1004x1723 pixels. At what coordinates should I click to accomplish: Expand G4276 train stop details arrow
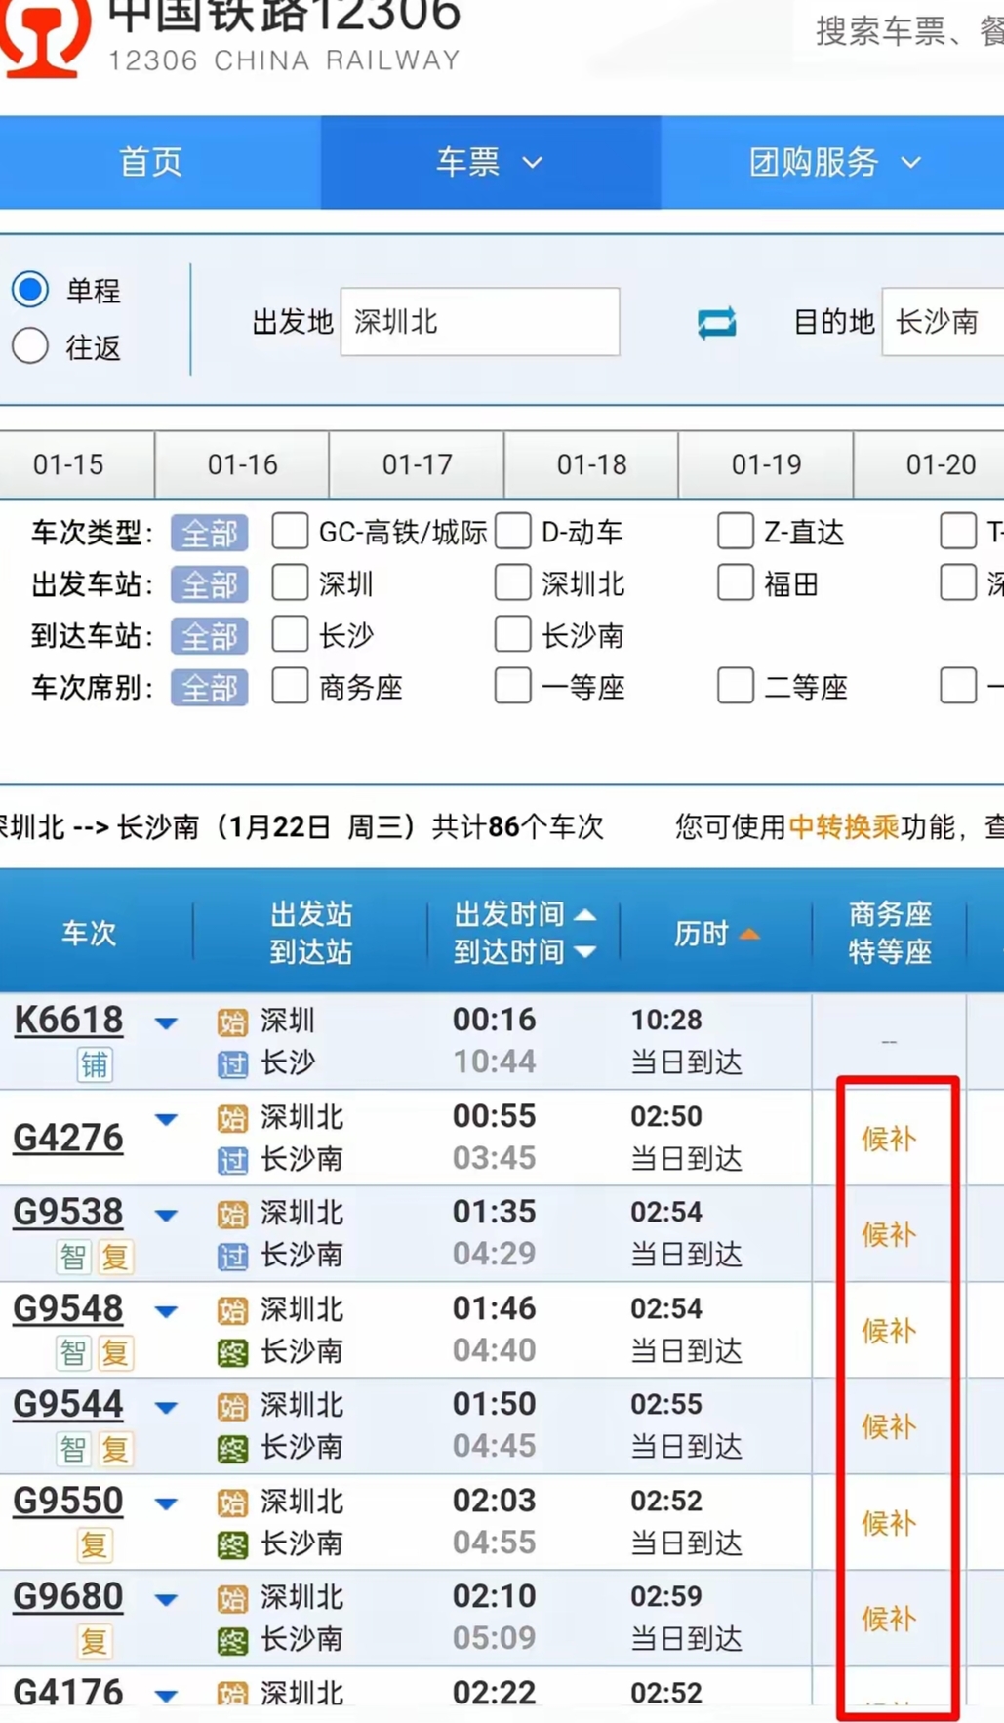pyautogui.click(x=166, y=1120)
